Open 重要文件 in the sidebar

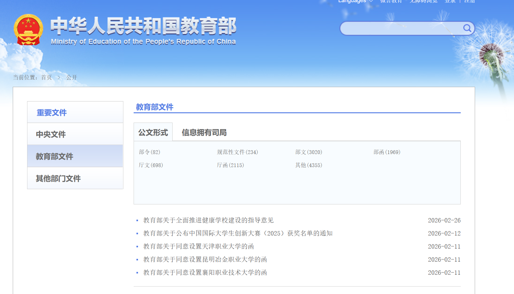tap(52, 113)
